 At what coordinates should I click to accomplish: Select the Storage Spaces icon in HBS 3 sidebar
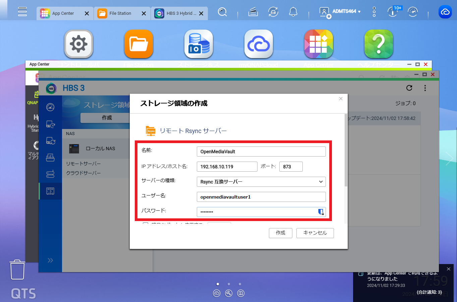click(50, 191)
